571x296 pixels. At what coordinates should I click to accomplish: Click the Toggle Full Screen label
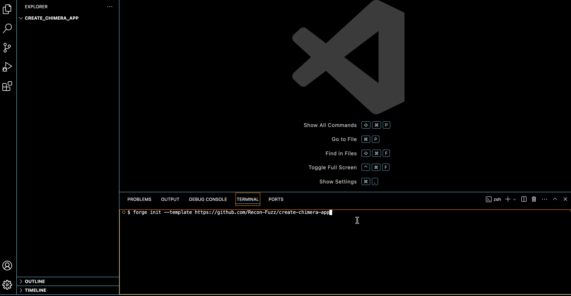tap(333, 167)
